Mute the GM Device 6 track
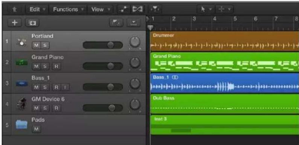Viewport: 299px width, 145px height. tap(36, 108)
